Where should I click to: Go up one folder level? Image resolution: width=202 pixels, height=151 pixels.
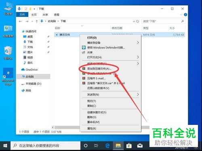pos(37,21)
